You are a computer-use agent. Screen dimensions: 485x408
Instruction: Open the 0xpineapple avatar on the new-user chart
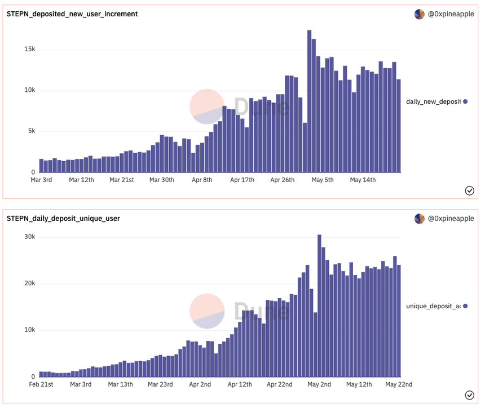[419, 14]
